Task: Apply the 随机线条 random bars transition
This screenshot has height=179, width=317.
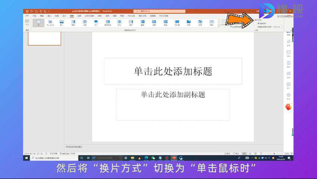Action: click(108, 23)
